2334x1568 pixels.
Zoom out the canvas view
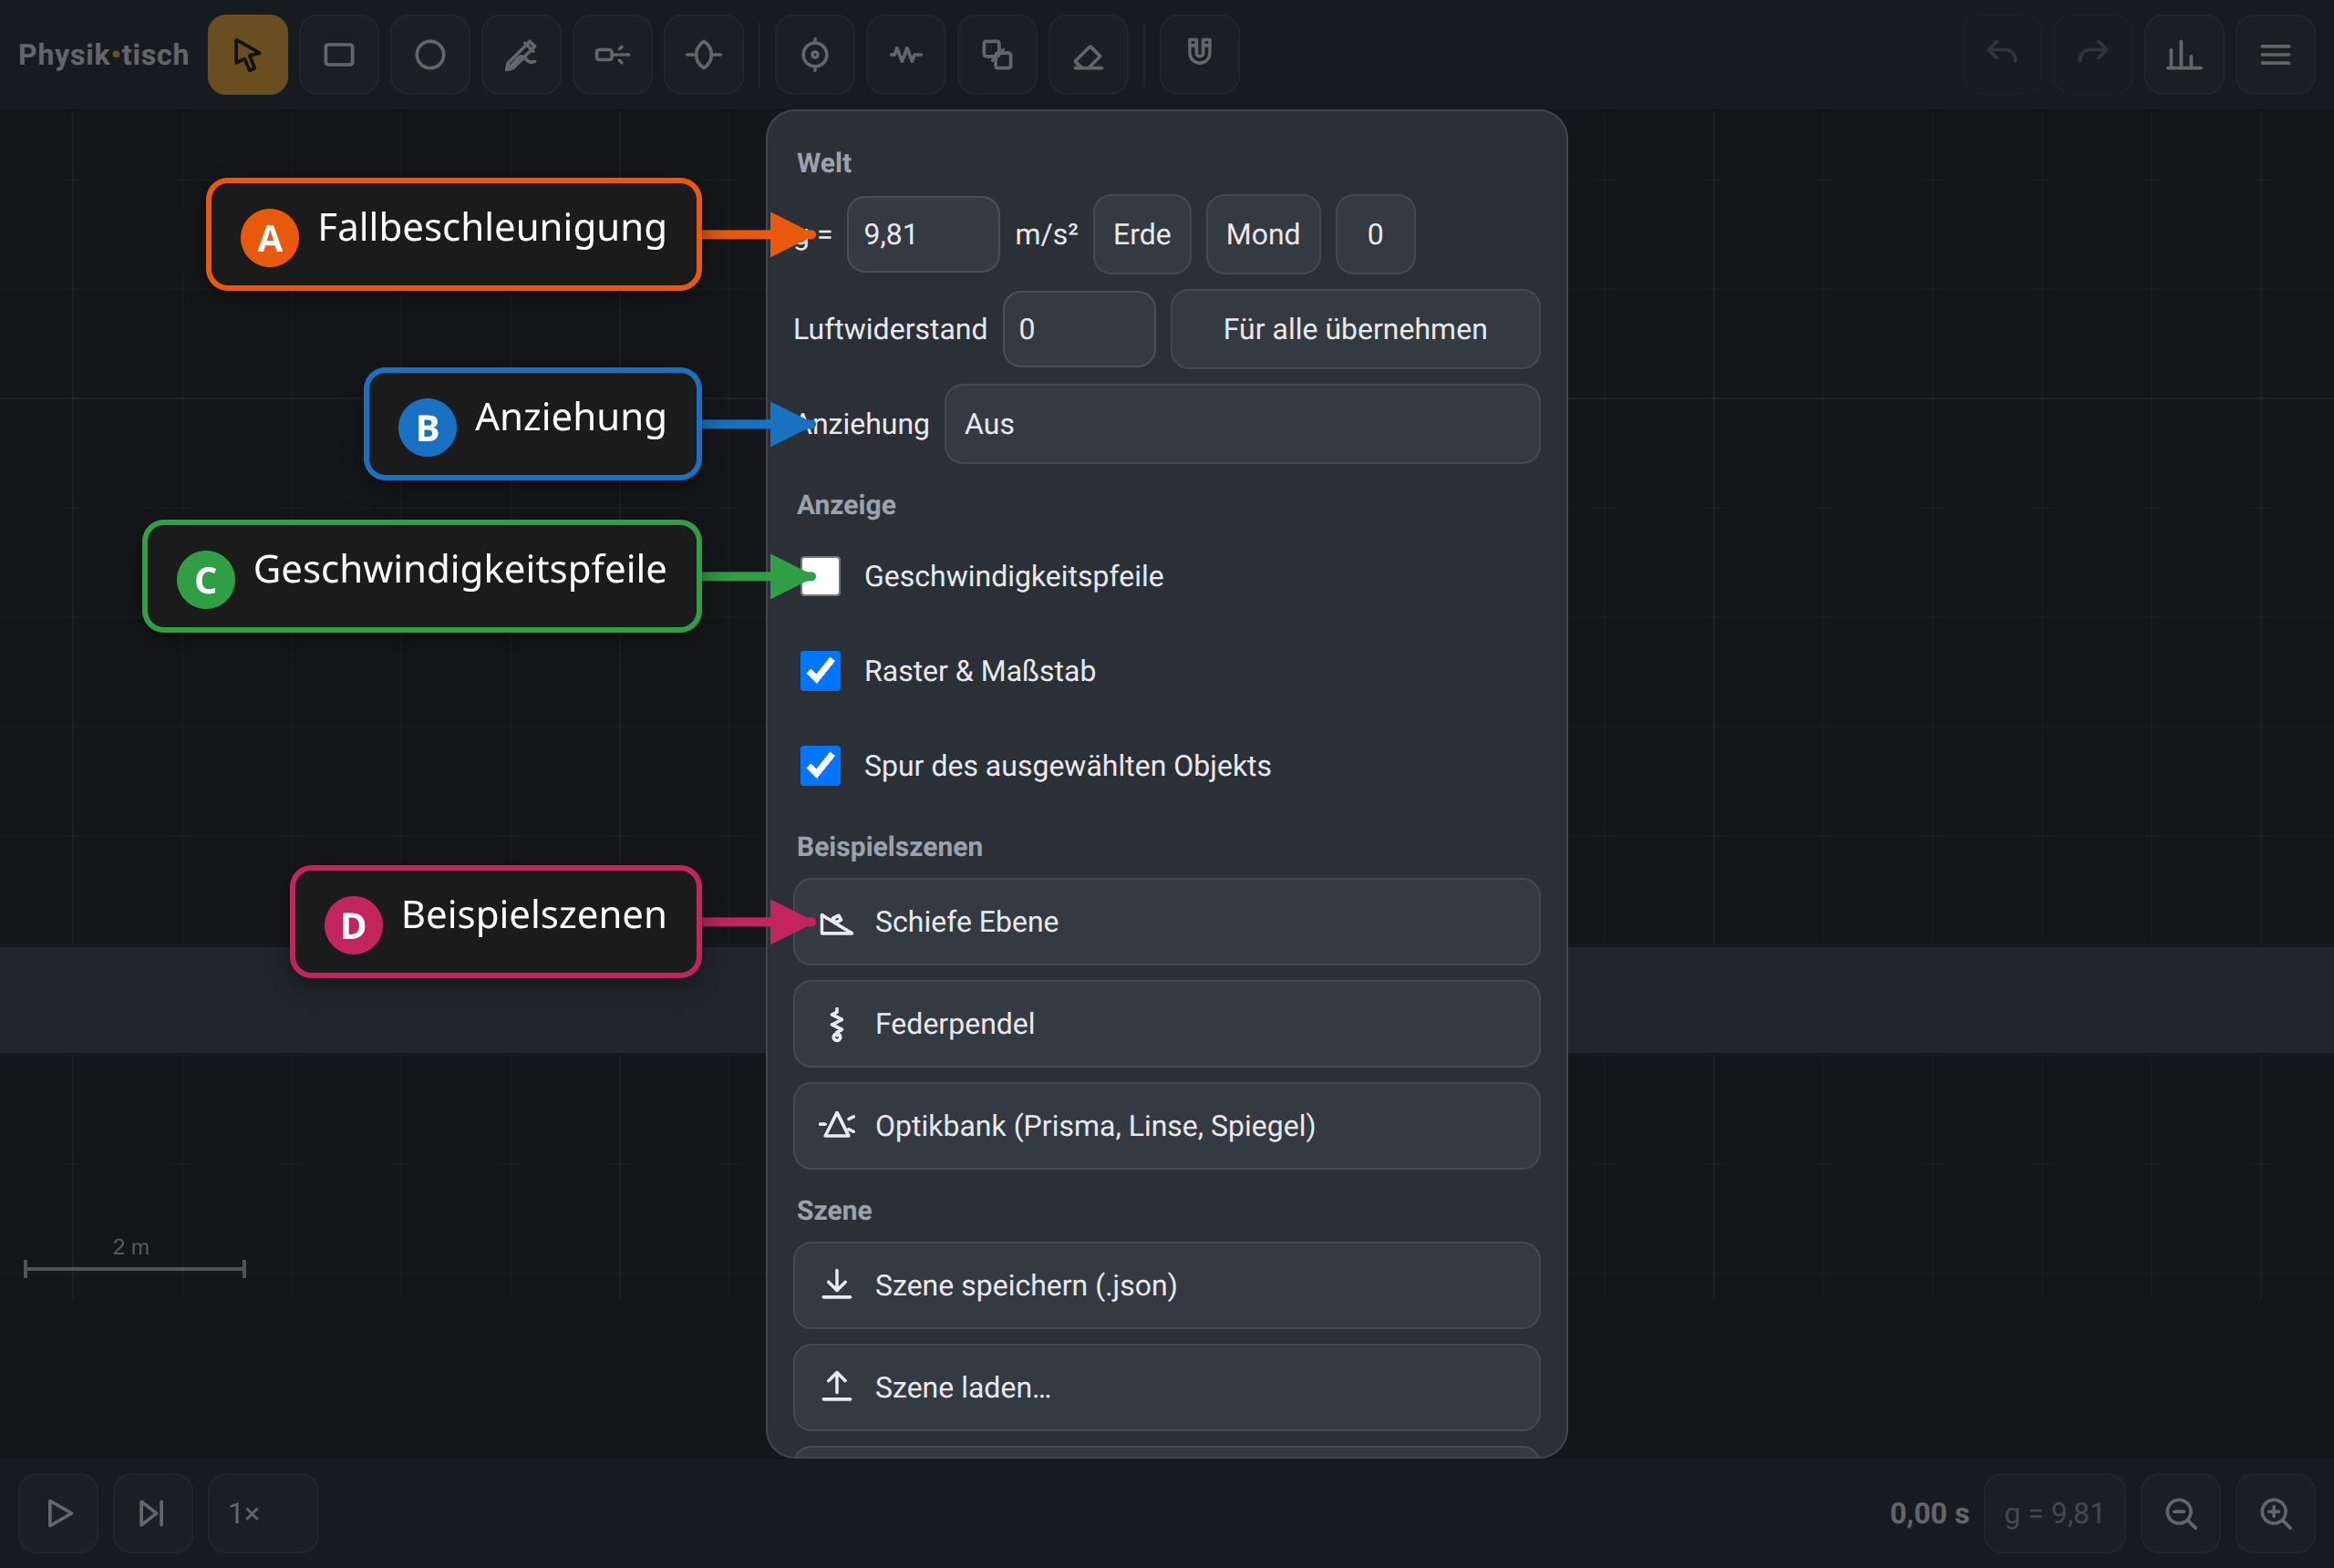[2181, 1513]
